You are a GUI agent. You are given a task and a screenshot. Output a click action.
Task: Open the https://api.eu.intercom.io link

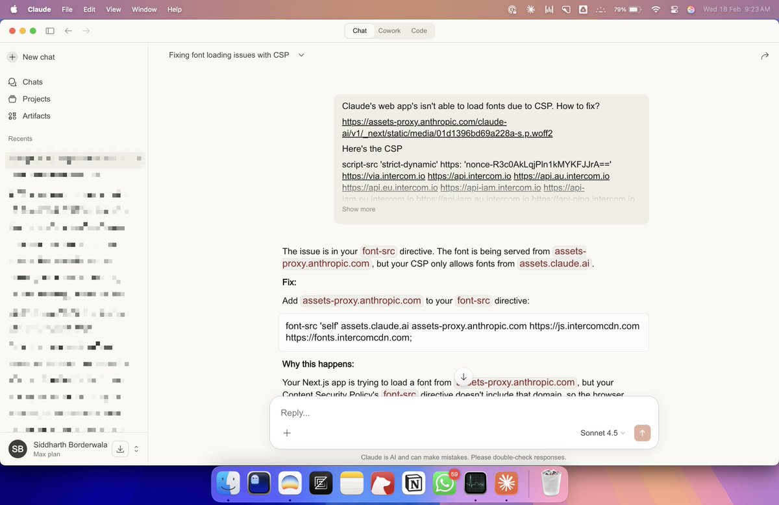pyautogui.click(x=390, y=187)
